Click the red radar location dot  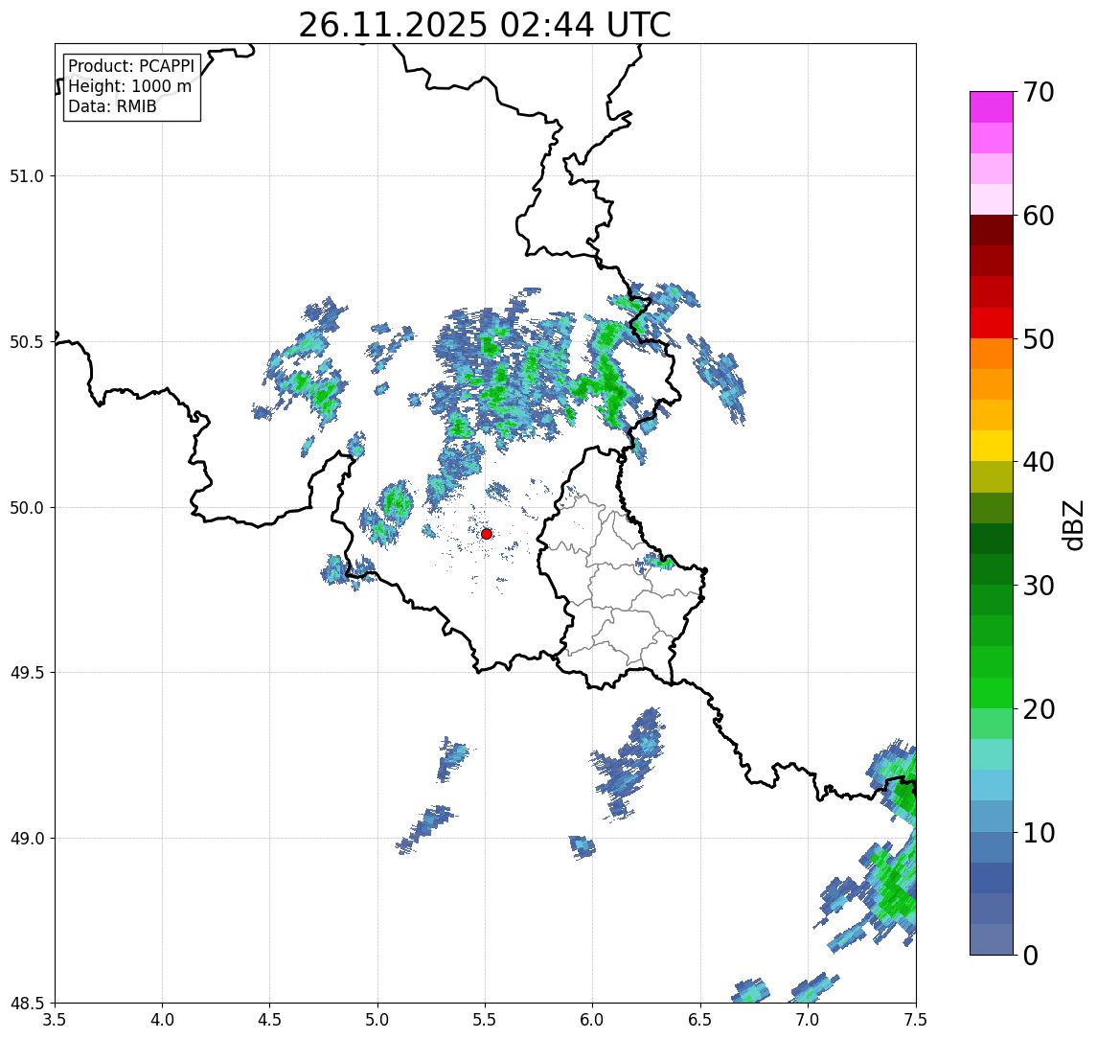[x=487, y=534]
